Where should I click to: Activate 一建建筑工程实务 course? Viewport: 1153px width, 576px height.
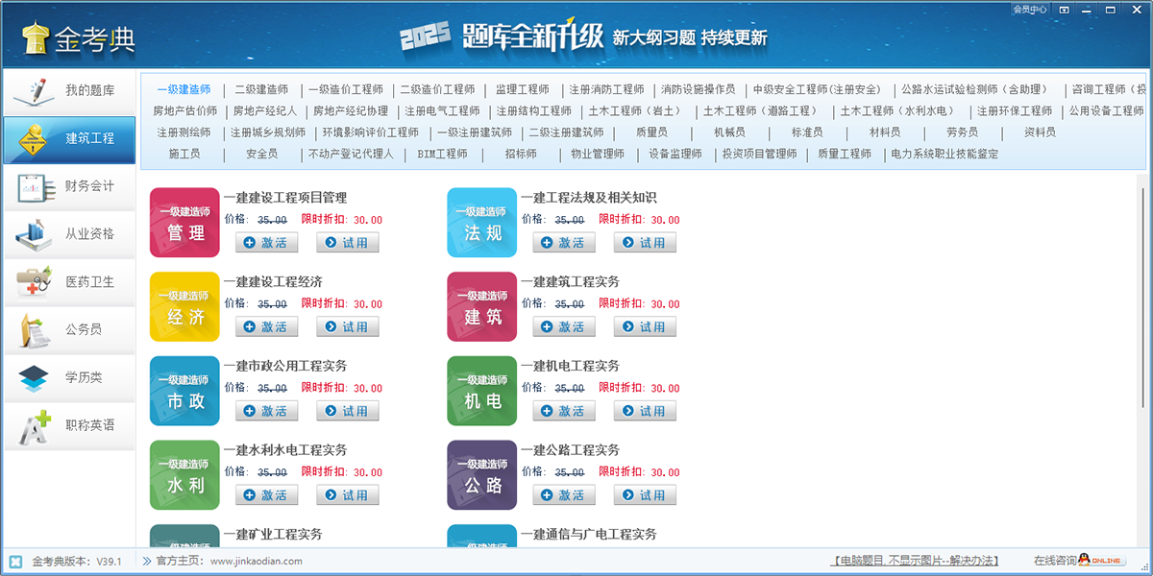[564, 326]
